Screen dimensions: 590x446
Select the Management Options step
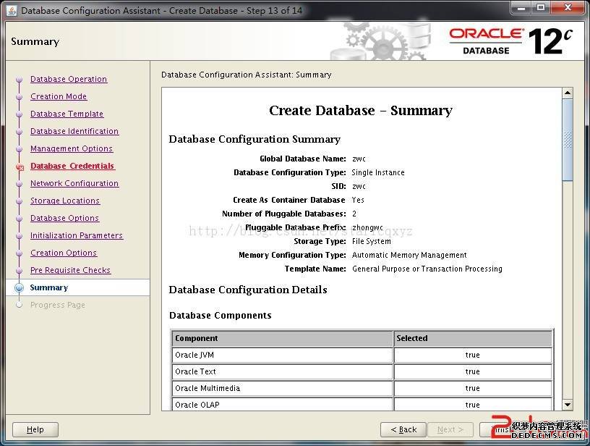click(72, 149)
